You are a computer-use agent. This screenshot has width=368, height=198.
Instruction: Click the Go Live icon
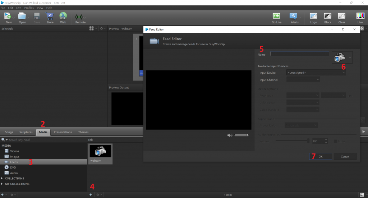(x=276, y=16)
